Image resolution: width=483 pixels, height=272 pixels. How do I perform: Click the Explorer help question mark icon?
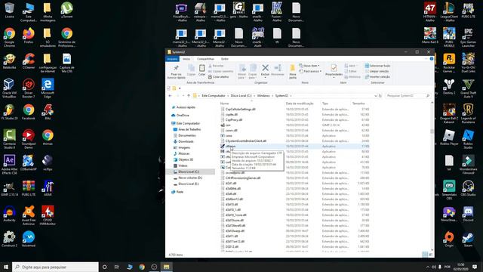pos(431,59)
